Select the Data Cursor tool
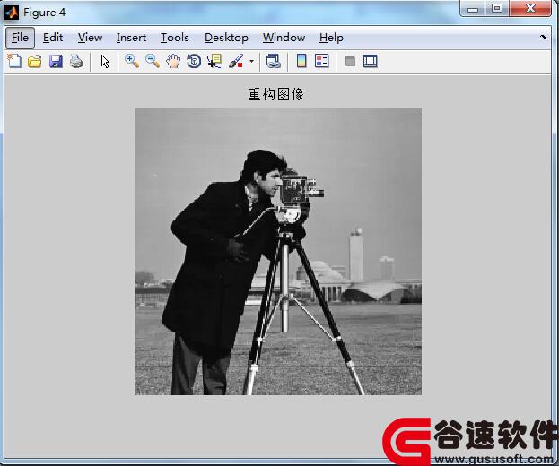 pos(214,61)
